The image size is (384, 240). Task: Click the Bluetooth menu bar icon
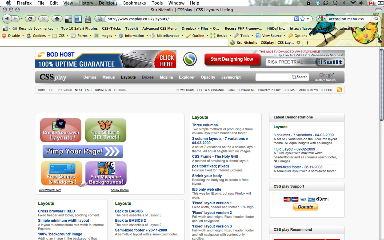[x=344, y=3]
